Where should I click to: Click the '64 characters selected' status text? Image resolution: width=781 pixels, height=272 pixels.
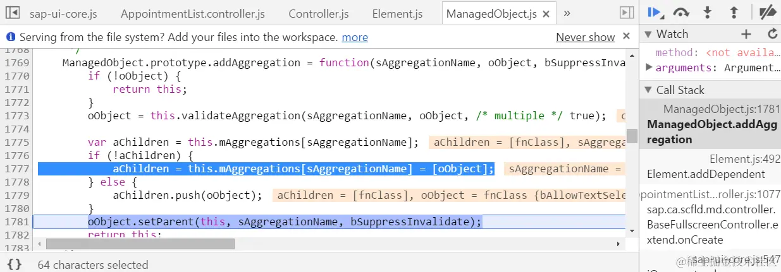[x=93, y=264]
